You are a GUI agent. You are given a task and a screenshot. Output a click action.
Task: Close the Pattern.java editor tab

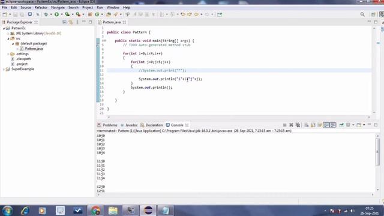124,22
